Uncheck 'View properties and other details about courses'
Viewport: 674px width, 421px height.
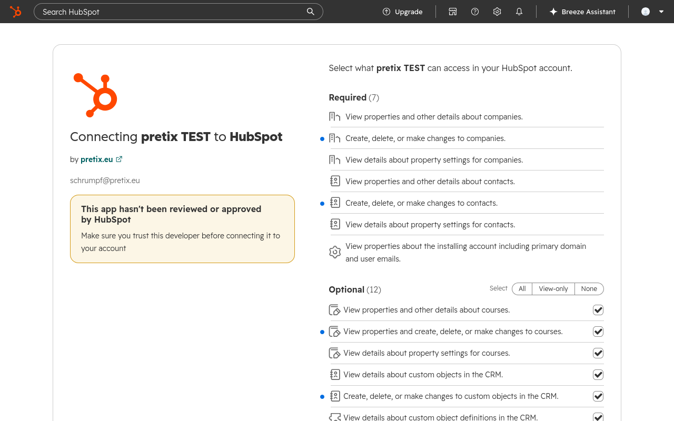click(598, 310)
